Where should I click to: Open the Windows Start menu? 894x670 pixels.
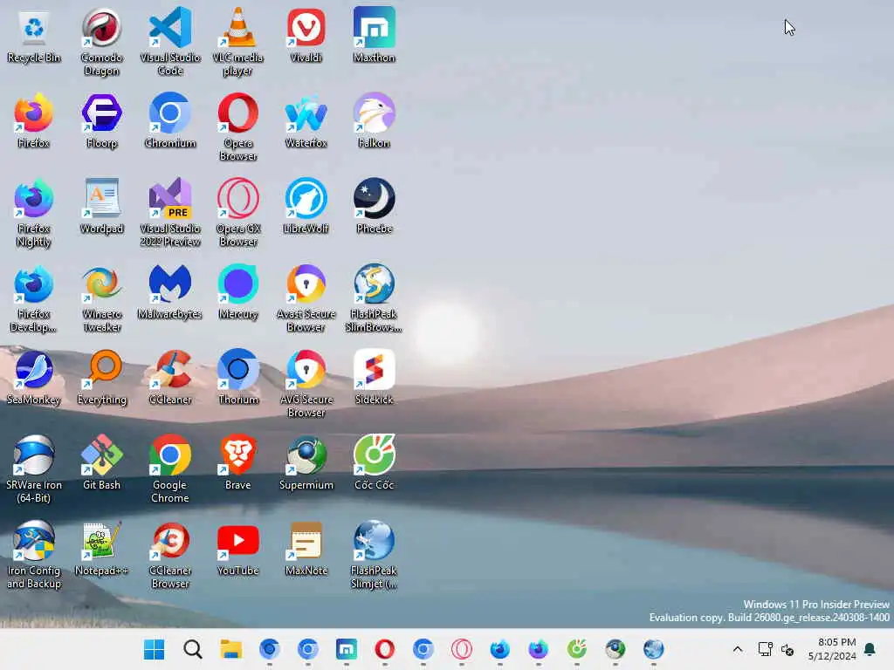[x=154, y=649]
